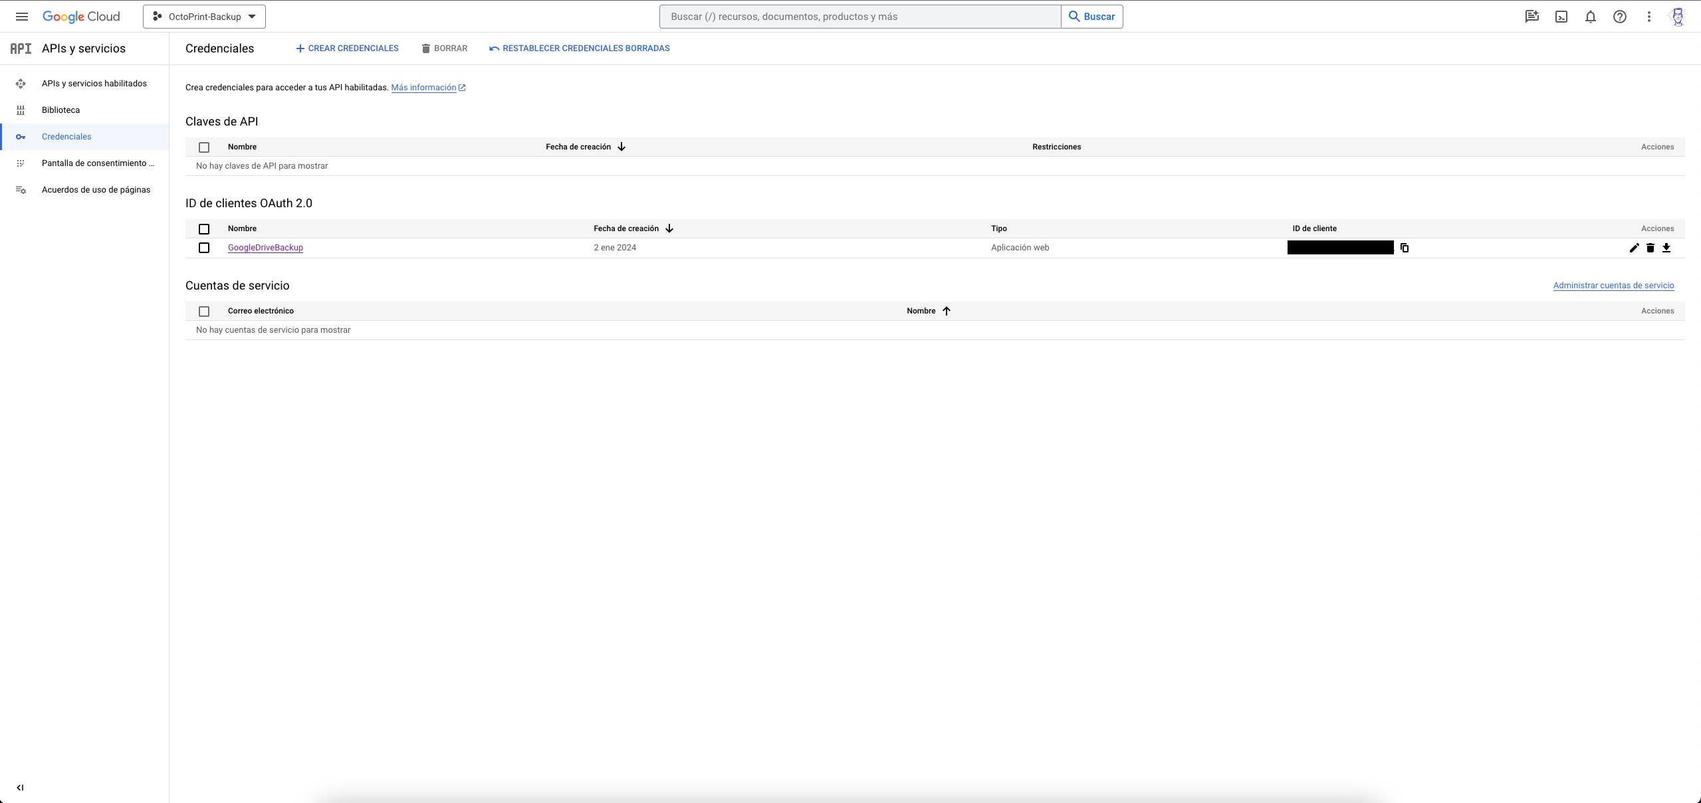
Task: Open the notifications bell
Action: pyautogui.click(x=1591, y=17)
